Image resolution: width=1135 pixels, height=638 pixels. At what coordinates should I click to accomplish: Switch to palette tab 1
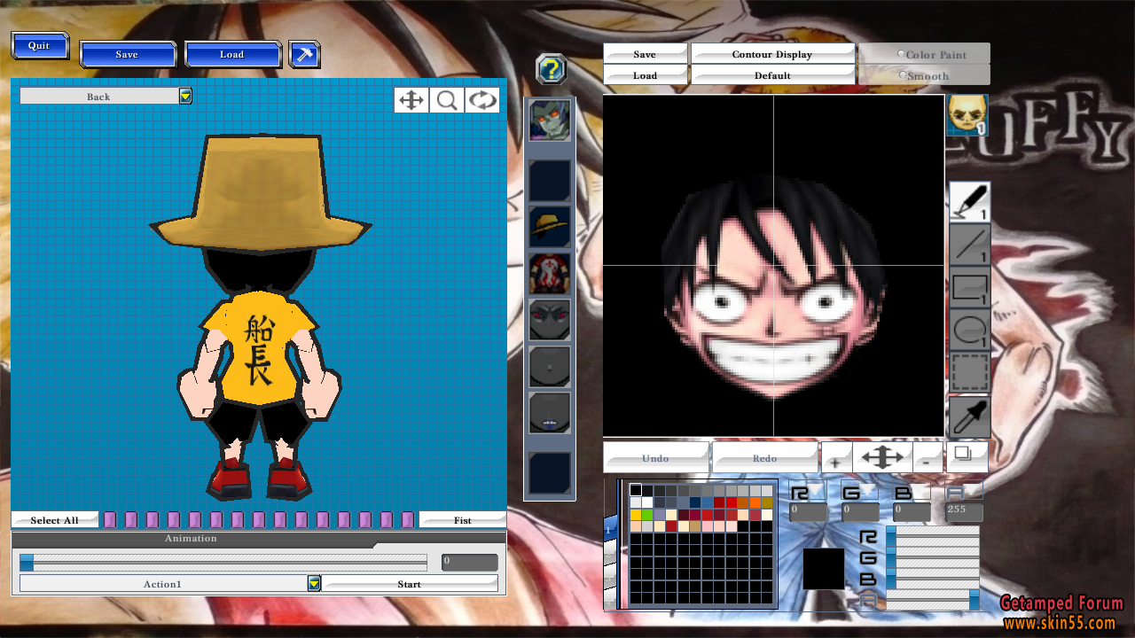tap(610, 529)
